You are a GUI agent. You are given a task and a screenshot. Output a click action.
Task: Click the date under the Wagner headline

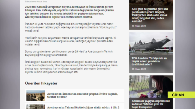139,26
